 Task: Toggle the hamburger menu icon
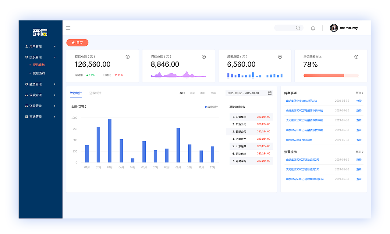68,28
